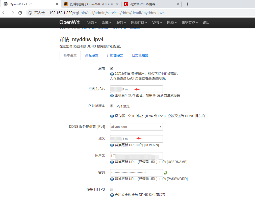Reload the current LuCI page
This screenshot has height=205, width=255.
[x=20, y=13]
